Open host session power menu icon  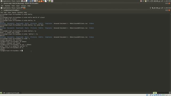point(170,1)
